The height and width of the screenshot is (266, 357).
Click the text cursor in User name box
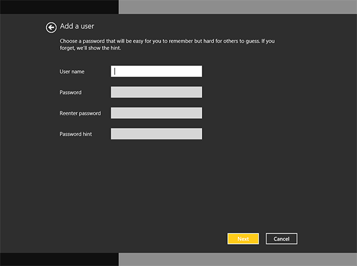(x=115, y=71)
